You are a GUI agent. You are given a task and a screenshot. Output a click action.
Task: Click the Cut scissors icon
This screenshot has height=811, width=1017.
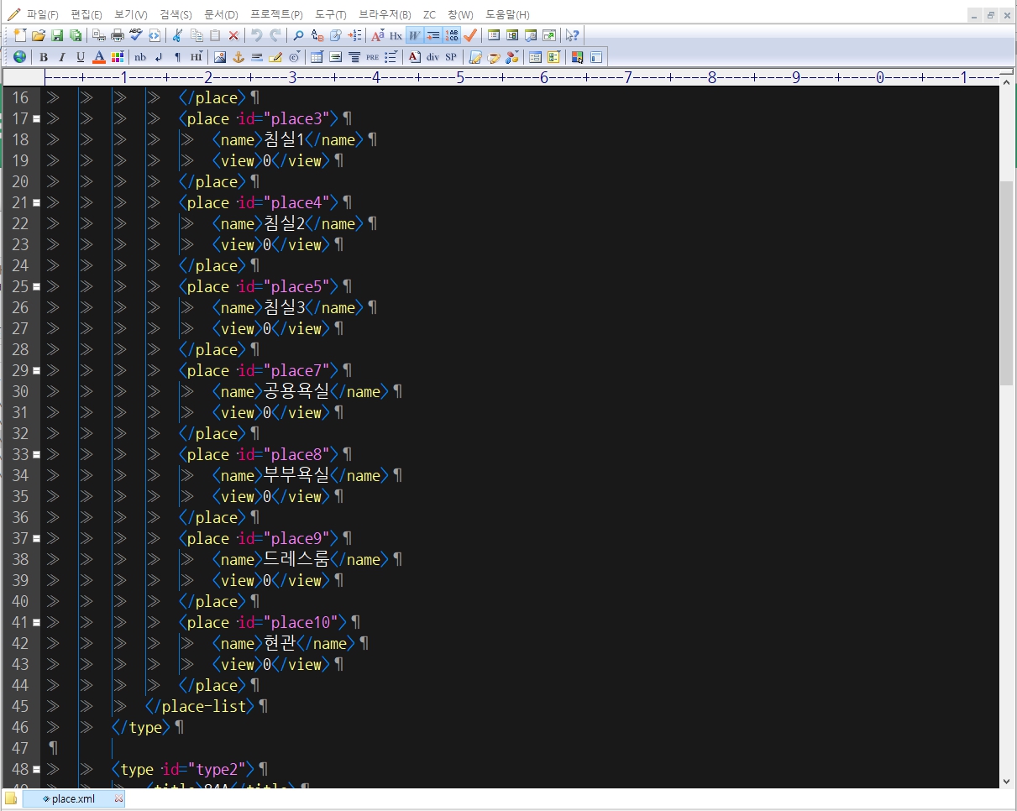(176, 35)
